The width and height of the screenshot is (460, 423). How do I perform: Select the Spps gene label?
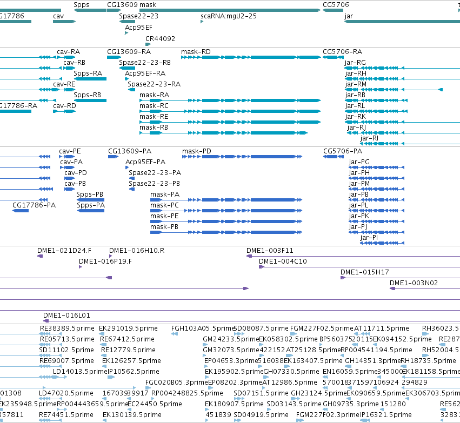click(81, 5)
